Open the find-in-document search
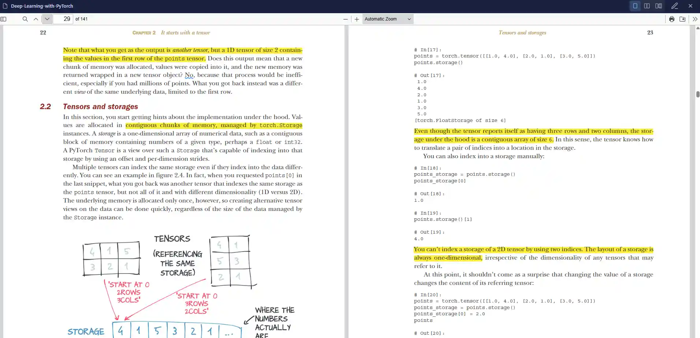The height and width of the screenshot is (338, 700). click(25, 19)
